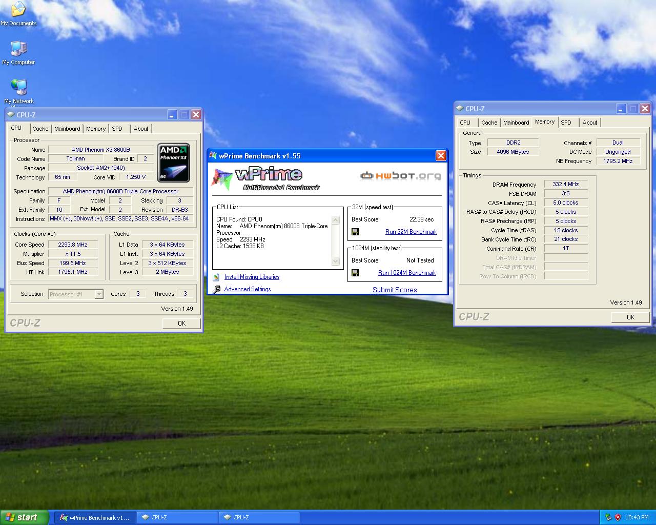
Task: Close the wPrime Benchmark window
Action: (x=440, y=155)
